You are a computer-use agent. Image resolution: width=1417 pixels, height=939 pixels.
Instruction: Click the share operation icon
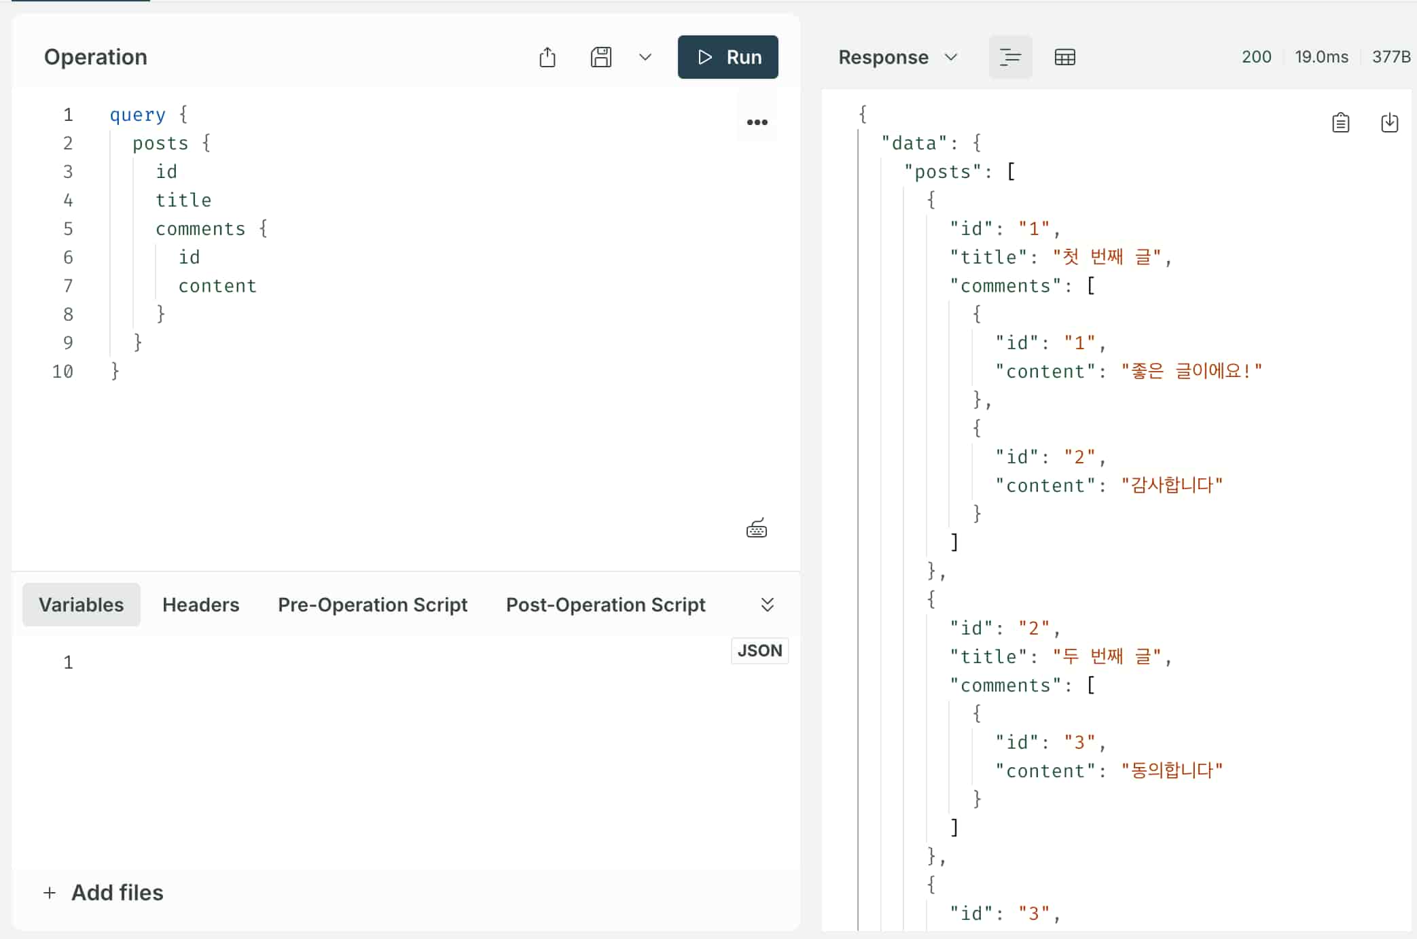tap(548, 57)
